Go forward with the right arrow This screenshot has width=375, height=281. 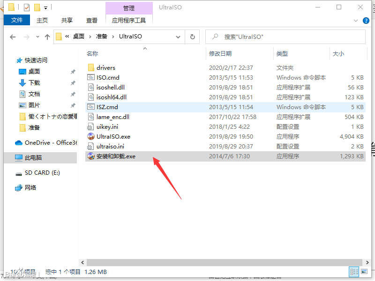[27, 37]
